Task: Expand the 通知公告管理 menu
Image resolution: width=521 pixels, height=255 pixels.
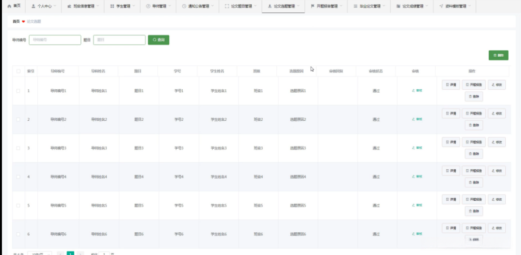Action: (x=197, y=6)
